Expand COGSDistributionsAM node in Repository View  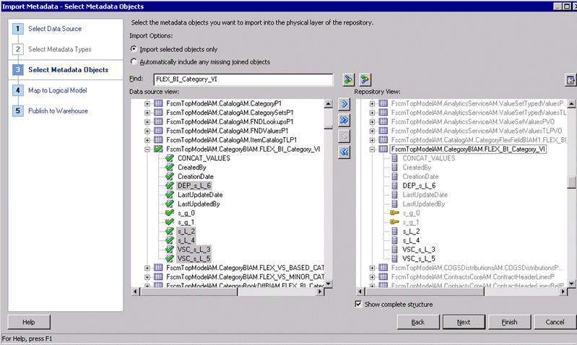pos(372,268)
